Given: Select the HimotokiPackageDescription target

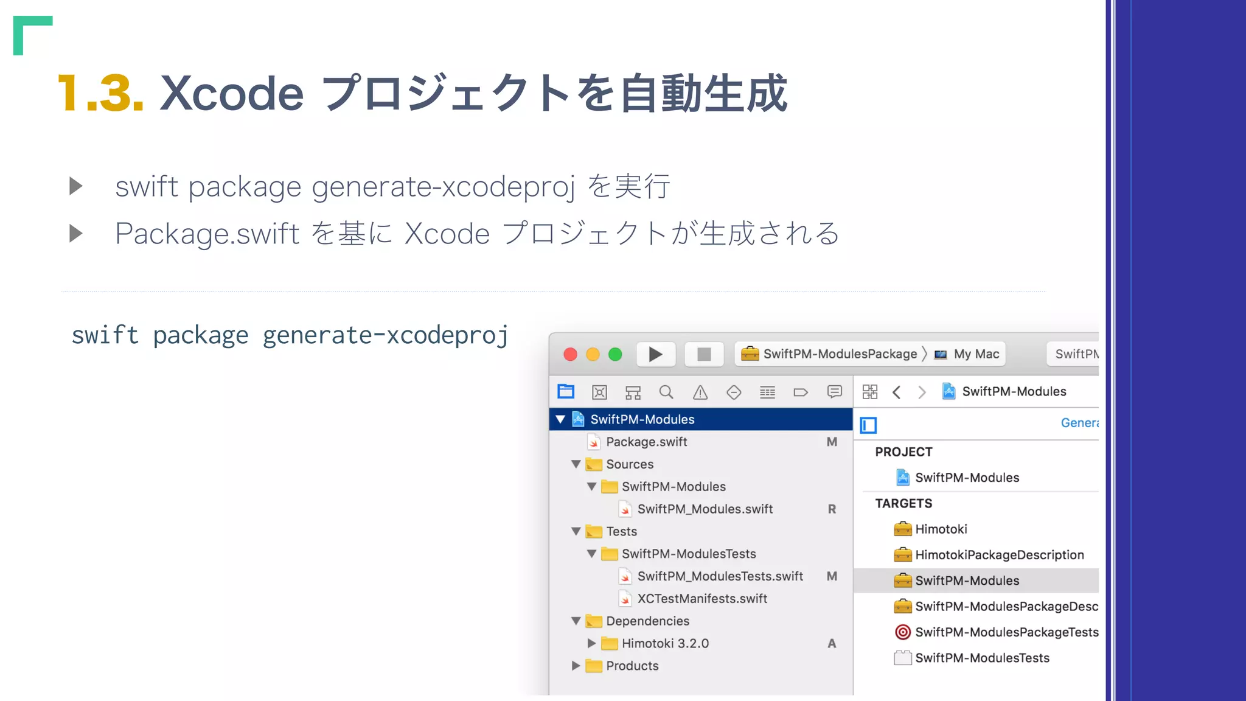Looking at the screenshot, I should pyautogui.click(x=977, y=555).
